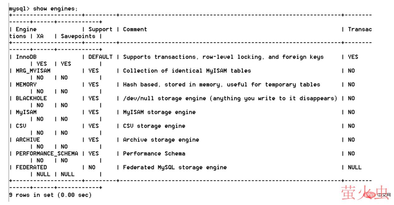Screen dimensions: 394x205
Task: Select the CSV engine name
Action: (21, 126)
